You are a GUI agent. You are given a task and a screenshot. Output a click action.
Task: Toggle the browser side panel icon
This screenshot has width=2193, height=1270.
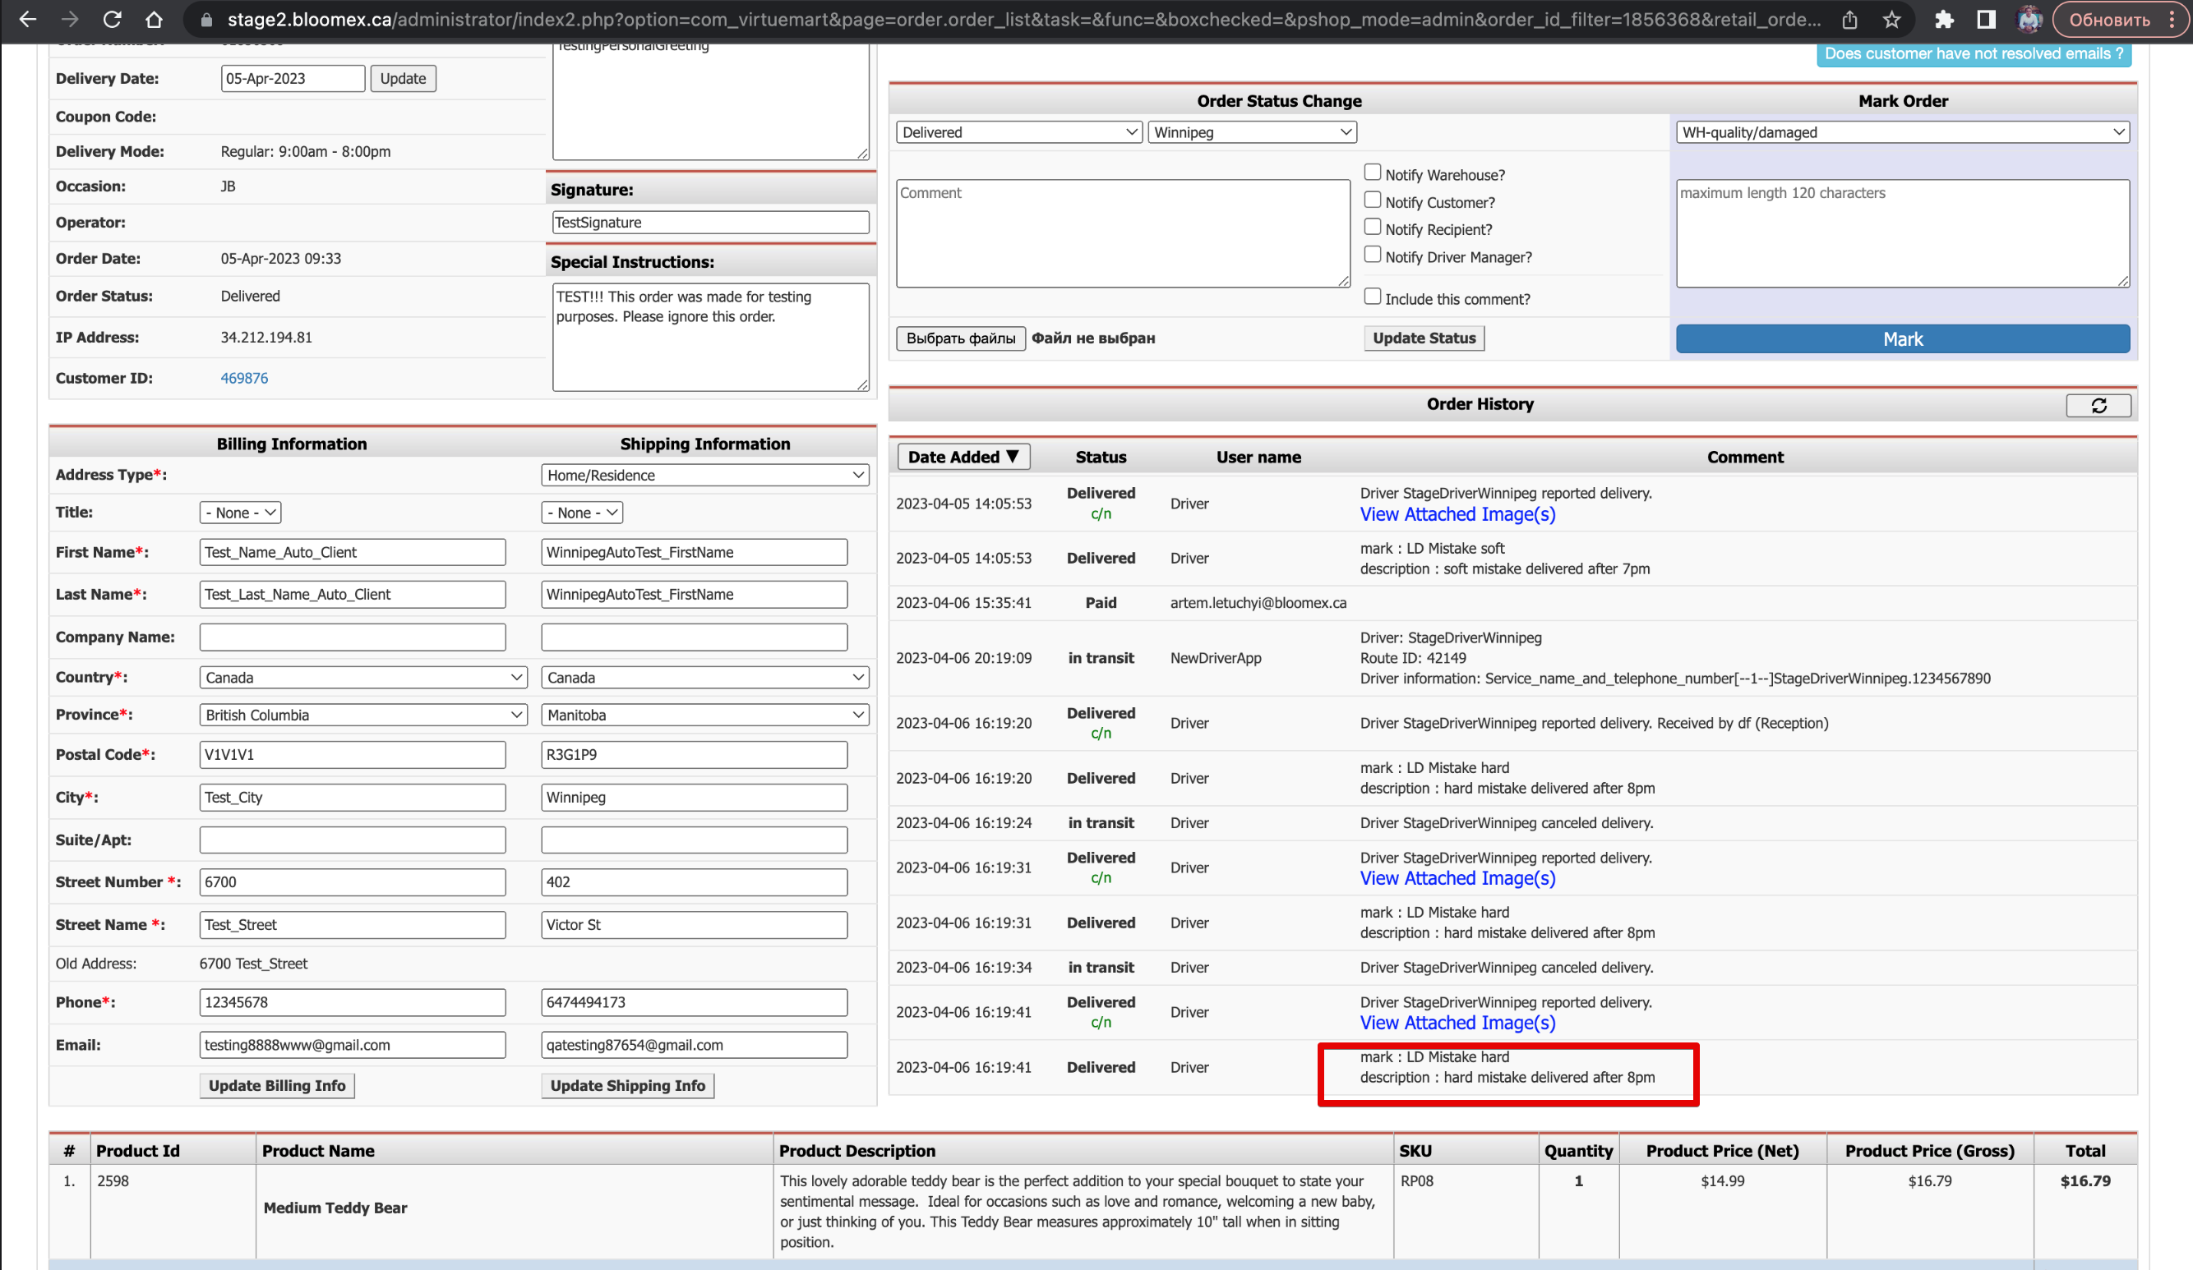point(1986,19)
